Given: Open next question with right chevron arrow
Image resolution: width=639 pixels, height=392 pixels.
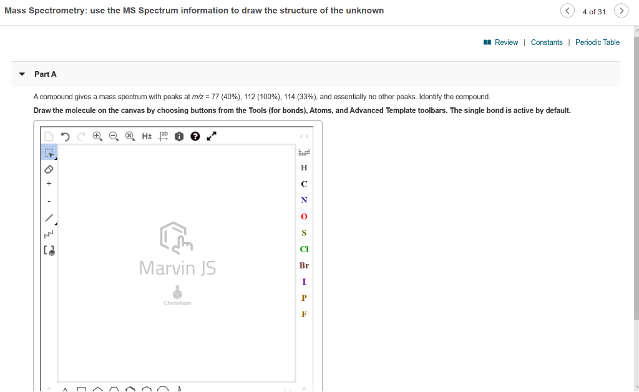Looking at the screenshot, I should (621, 11).
